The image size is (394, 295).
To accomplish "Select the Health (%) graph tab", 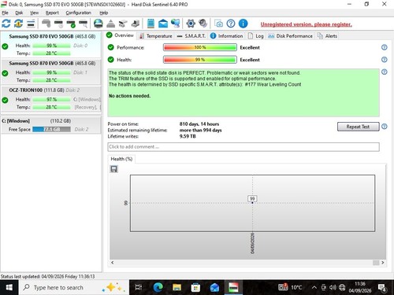I will pyautogui.click(x=121, y=159).
